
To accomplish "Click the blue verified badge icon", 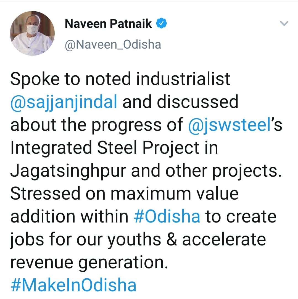I will tap(162, 24).
